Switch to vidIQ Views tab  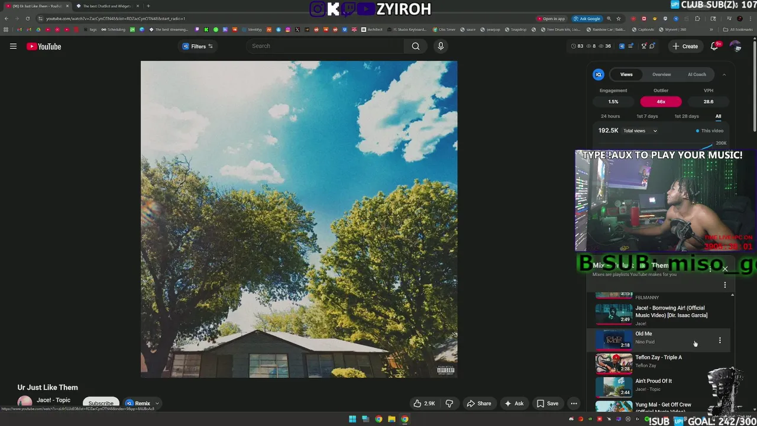point(626,75)
